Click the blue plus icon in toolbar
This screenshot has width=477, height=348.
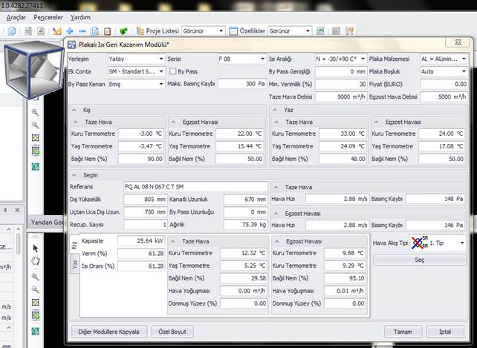point(69,31)
